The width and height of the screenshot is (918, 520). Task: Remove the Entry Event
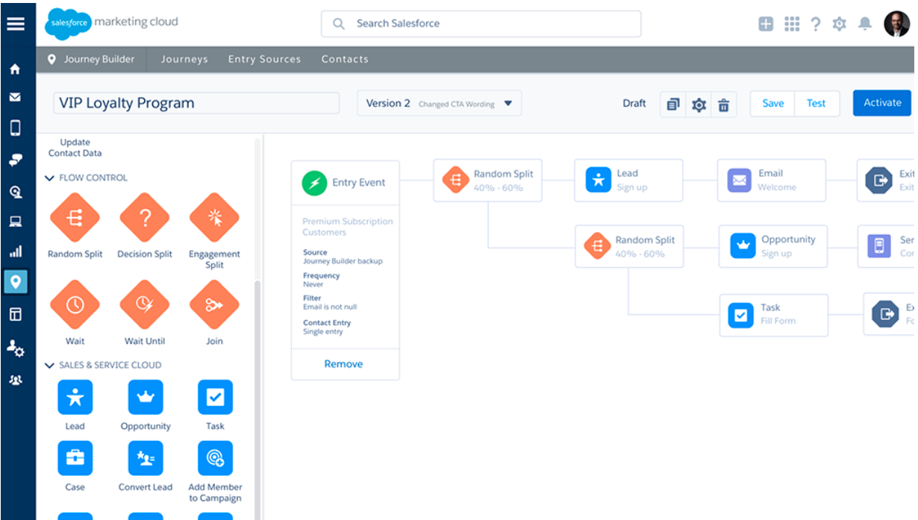click(343, 363)
